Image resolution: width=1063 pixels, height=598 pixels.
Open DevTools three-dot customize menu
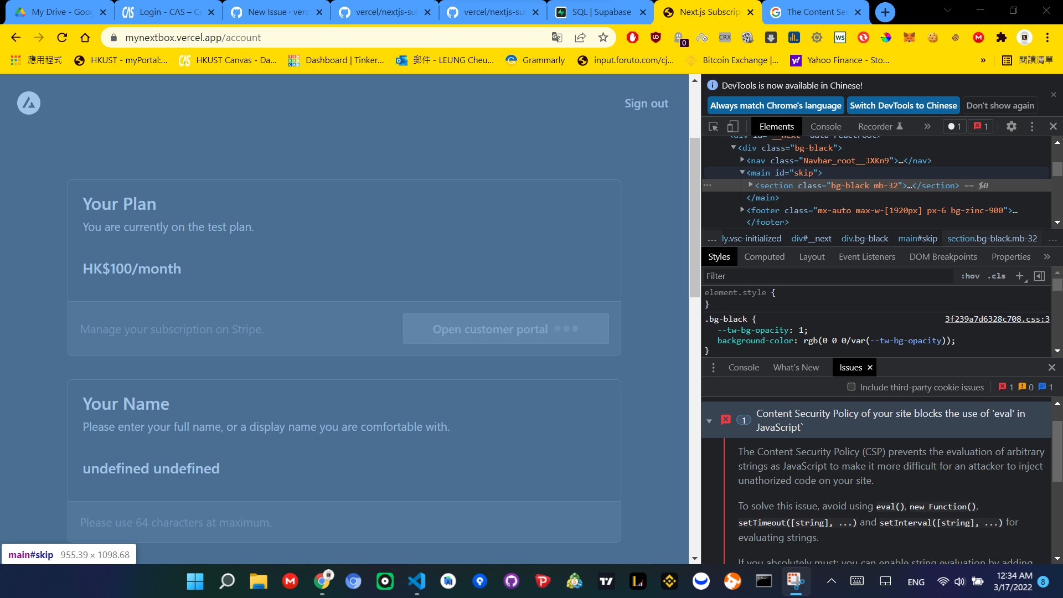[1032, 126]
